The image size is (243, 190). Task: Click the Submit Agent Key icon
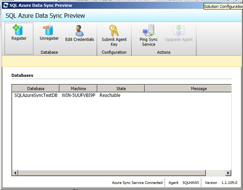(x=114, y=31)
